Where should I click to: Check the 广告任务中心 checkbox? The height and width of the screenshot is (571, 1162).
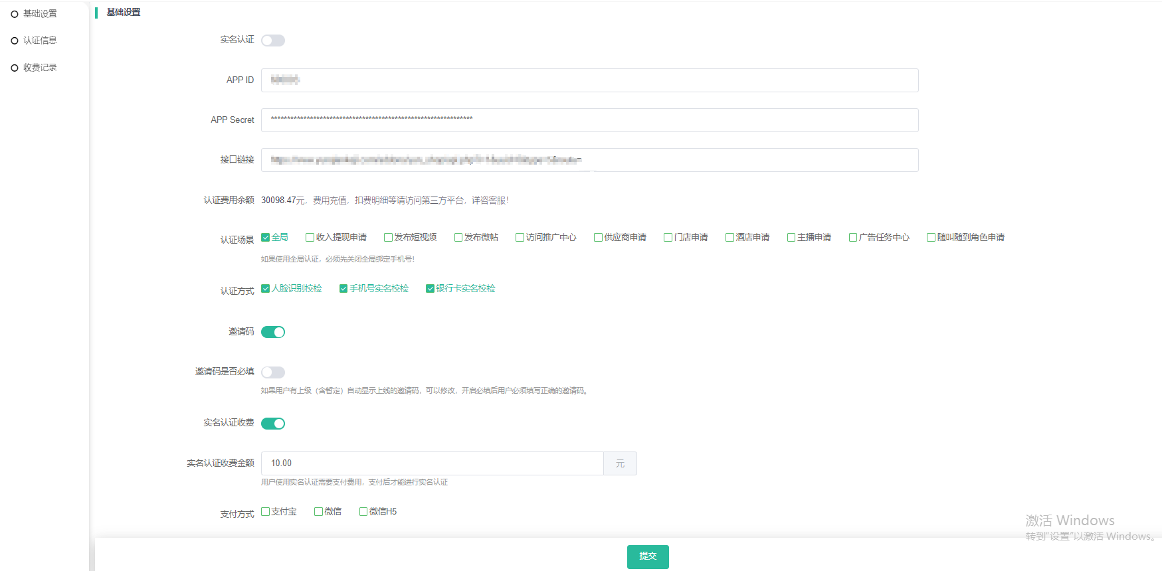tap(853, 238)
